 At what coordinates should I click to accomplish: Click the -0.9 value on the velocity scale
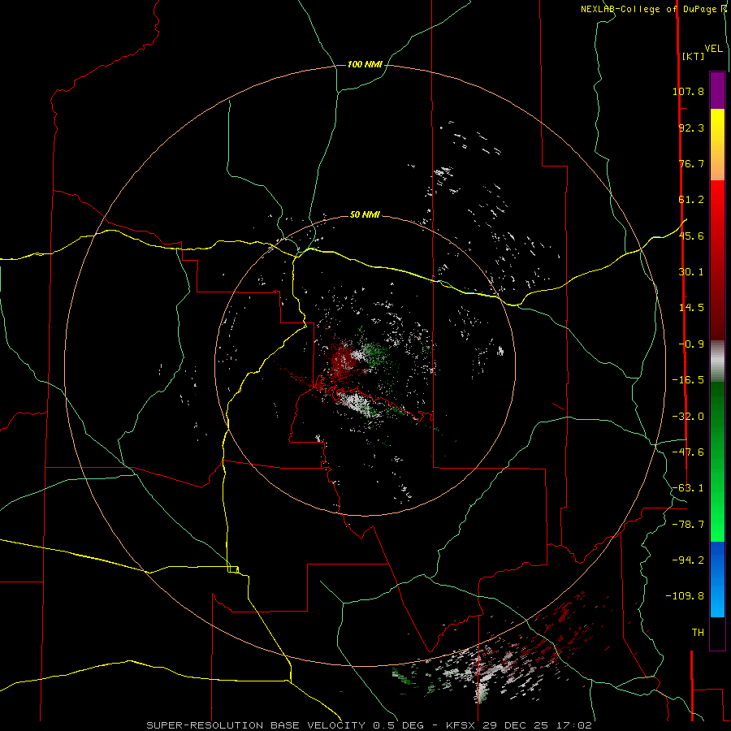pyautogui.click(x=691, y=344)
